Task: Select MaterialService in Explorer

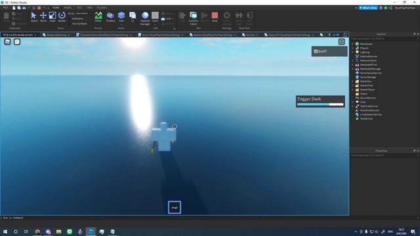Action: pyautogui.click(x=368, y=56)
